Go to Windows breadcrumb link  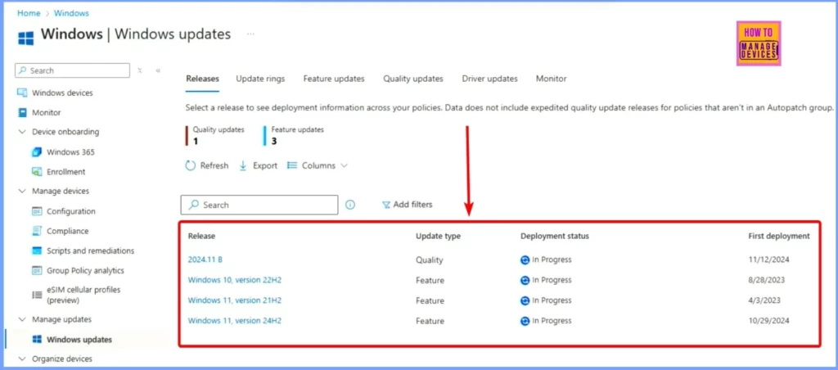tap(72, 13)
